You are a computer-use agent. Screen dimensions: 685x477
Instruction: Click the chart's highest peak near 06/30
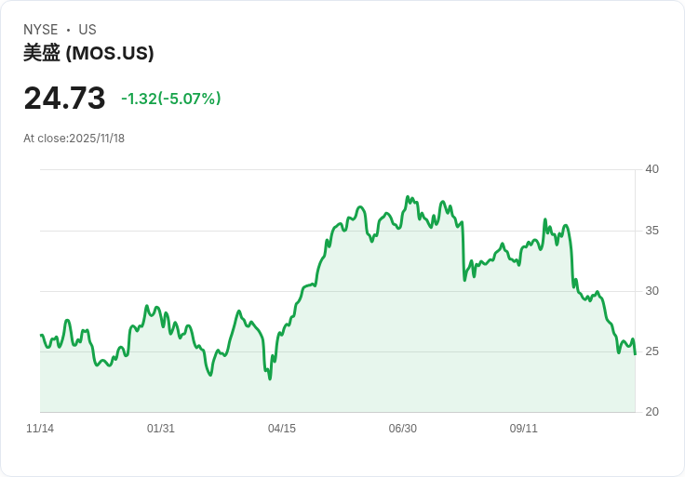408,197
